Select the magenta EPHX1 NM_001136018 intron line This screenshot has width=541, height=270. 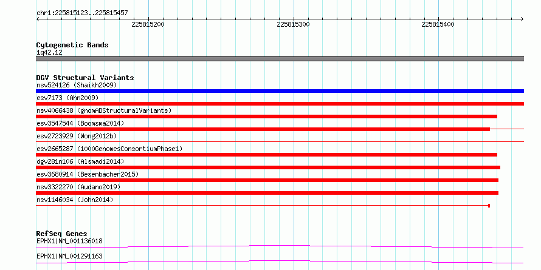(280, 246)
